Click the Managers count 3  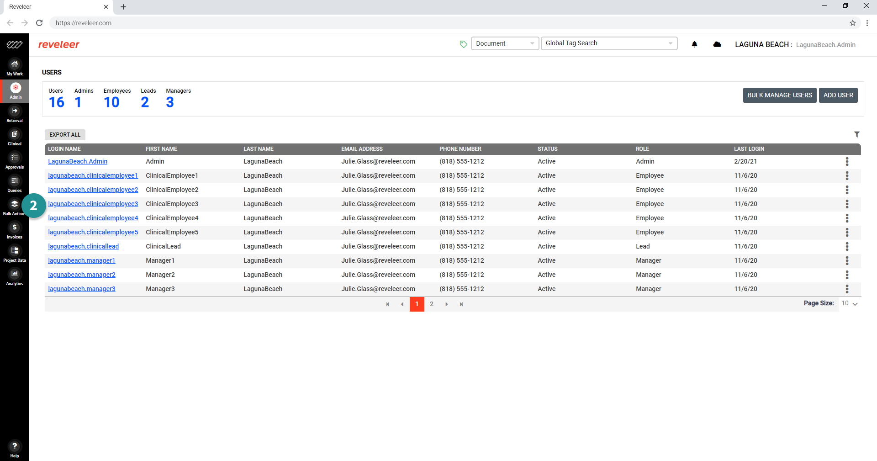170,102
